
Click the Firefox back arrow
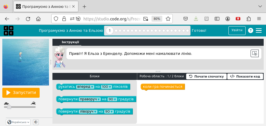(7, 19)
